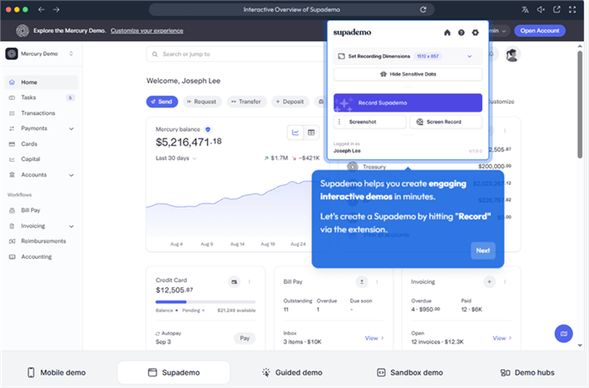Open the Supademo extension settings gear
The height and width of the screenshot is (388, 589).
tap(475, 33)
